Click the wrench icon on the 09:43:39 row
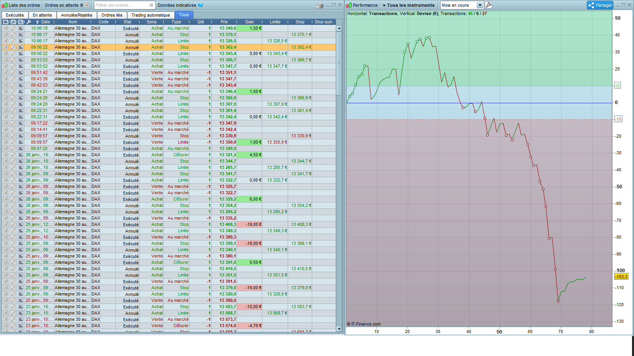 coord(13,79)
